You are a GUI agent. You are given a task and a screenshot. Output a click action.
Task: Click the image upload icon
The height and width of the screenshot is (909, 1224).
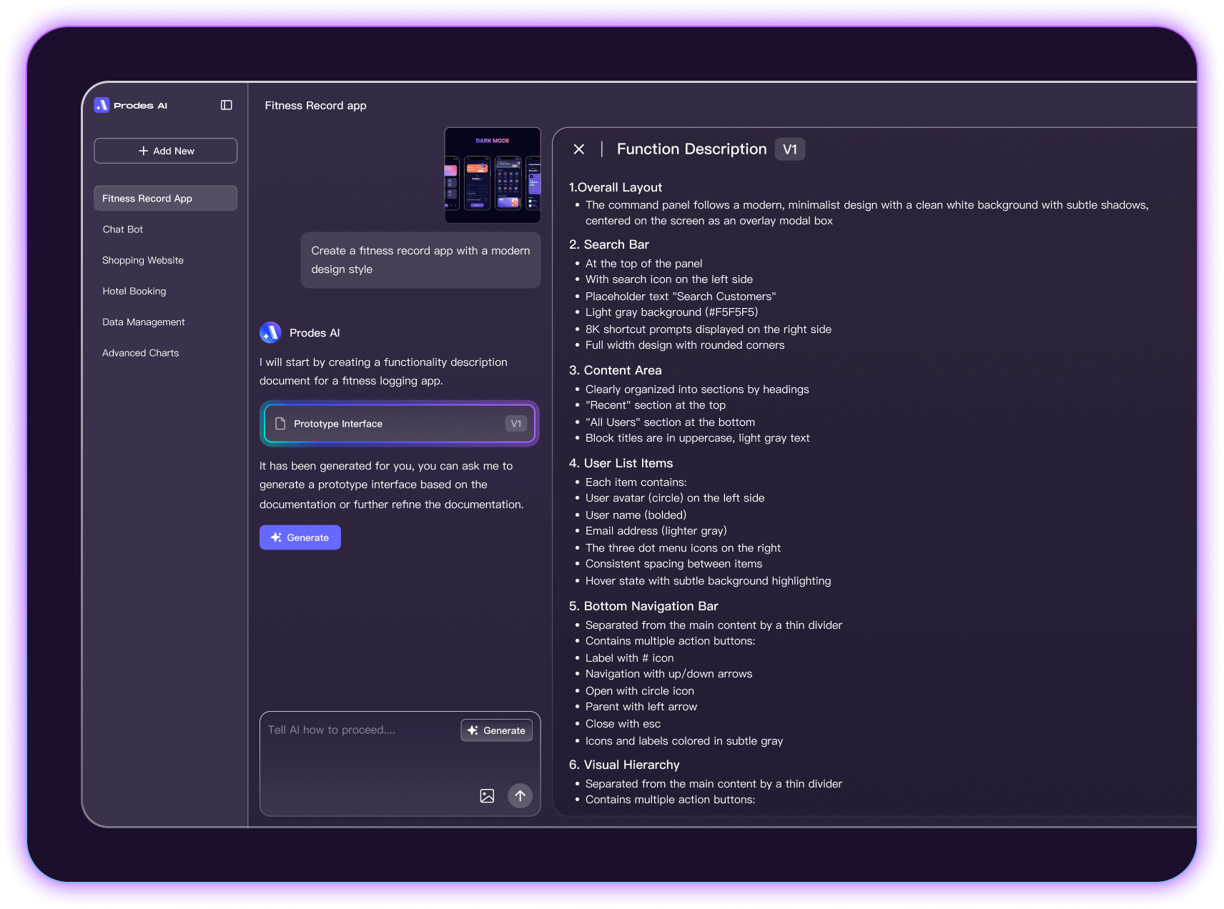(x=487, y=795)
